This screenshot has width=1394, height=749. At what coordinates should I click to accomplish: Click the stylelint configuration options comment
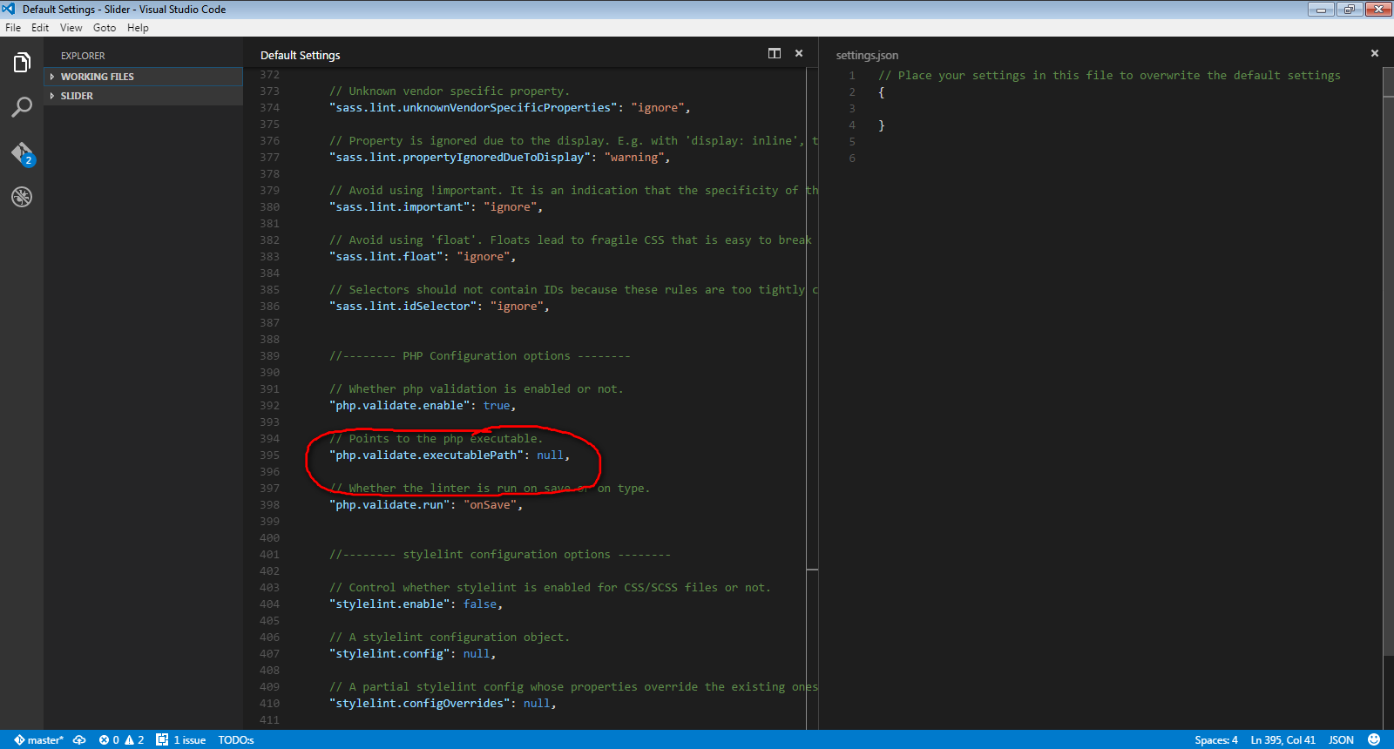coord(500,555)
